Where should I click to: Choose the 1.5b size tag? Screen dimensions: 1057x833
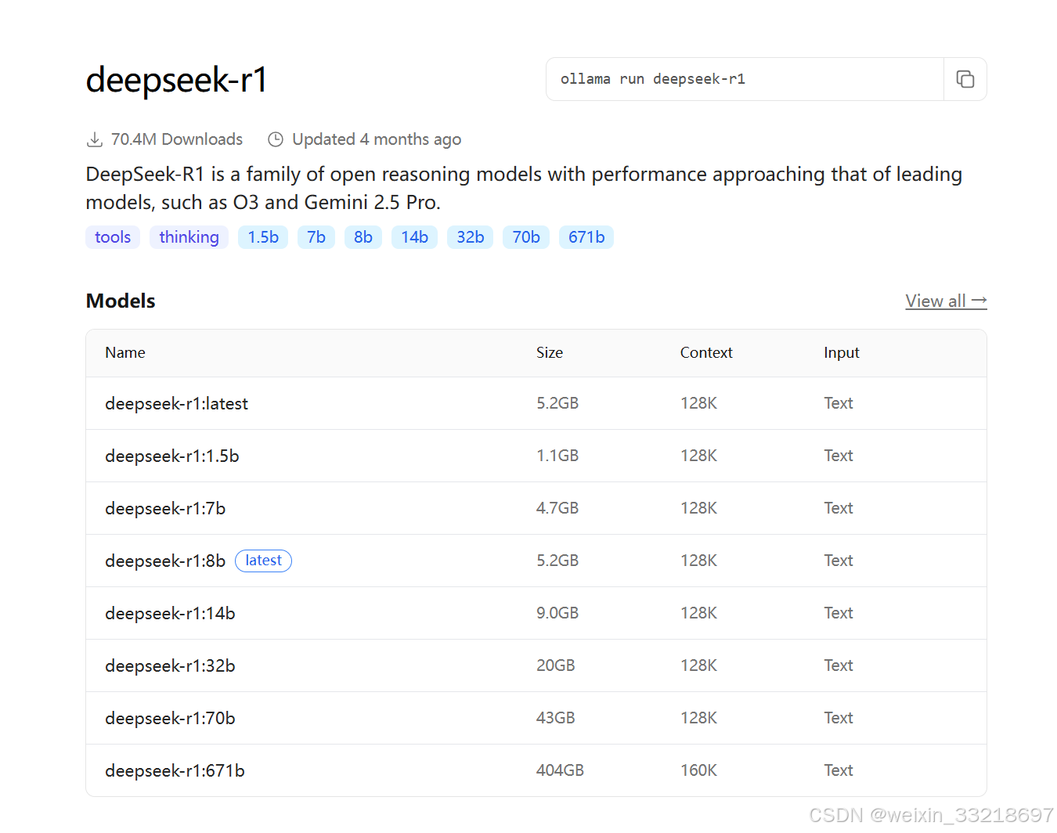coord(263,237)
